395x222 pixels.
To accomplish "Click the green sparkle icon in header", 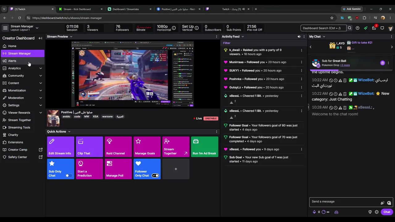I will [366, 28].
